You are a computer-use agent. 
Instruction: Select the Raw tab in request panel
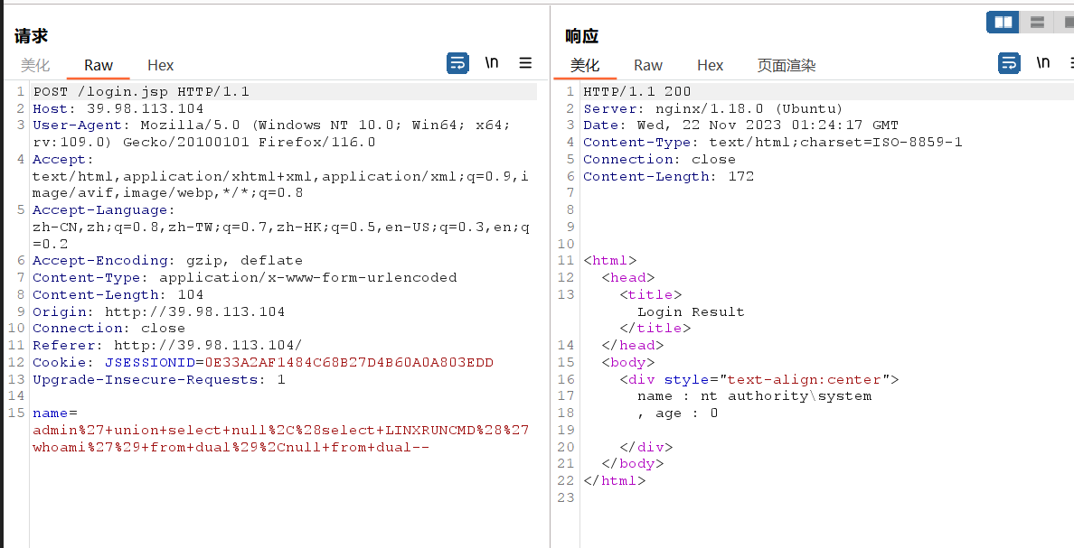(99, 65)
